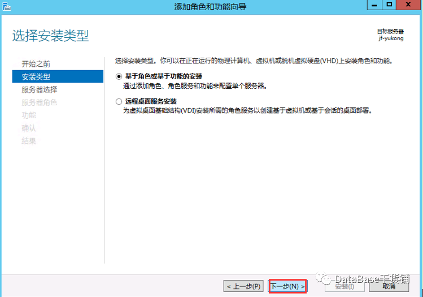This screenshot has height=297, width=423.
Task: Select the 远程桌面服务安装 radio option
Action: pyautogui.click(x=119, y=102)
